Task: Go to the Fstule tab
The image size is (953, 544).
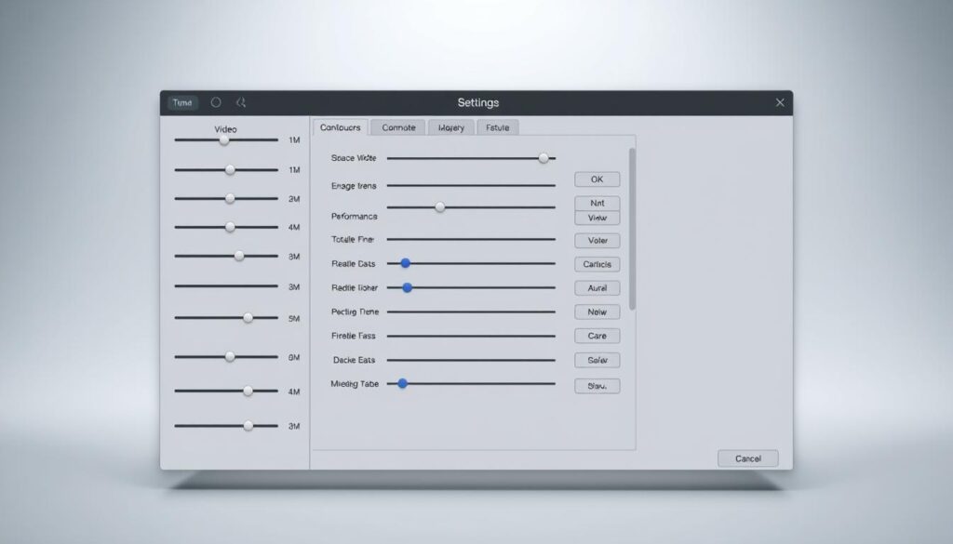Action: click(x=497, y=127)
